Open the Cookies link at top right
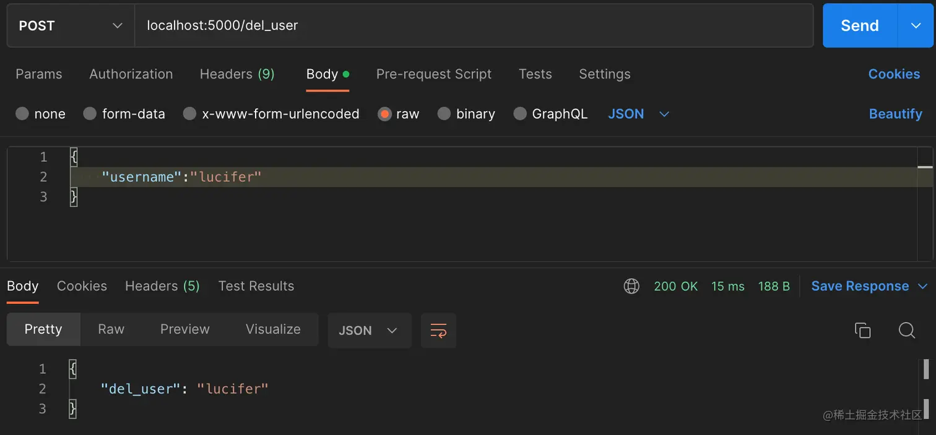Viewport: 936px width, 435px height. pyautogui.click(x=894, y=74)
